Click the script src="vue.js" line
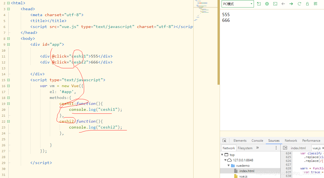Screen dimensions: 324x178 (x=112, y=27)
